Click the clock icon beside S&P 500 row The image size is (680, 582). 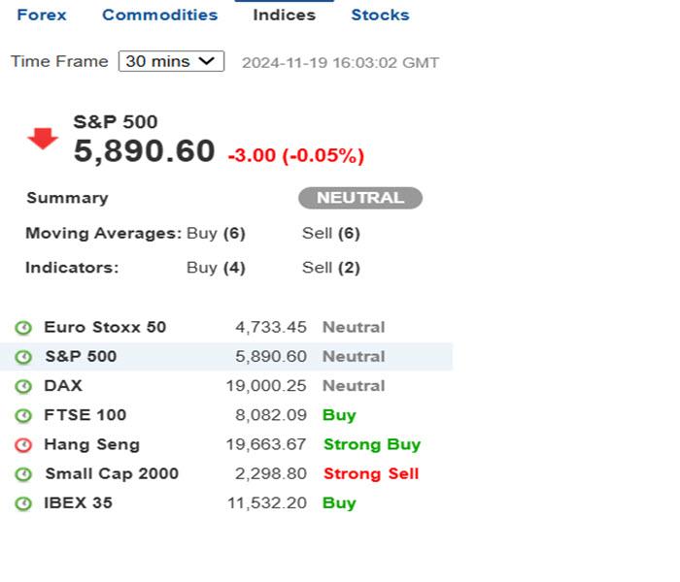[x=23, y=357]
